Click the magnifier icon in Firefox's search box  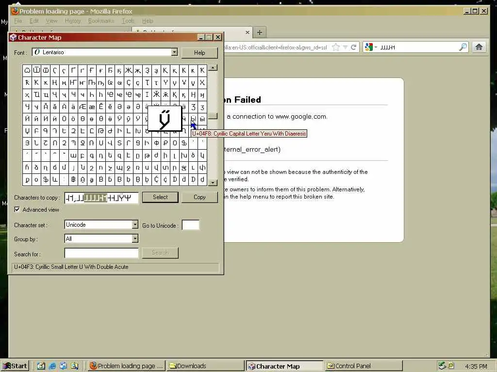point(463,47)
